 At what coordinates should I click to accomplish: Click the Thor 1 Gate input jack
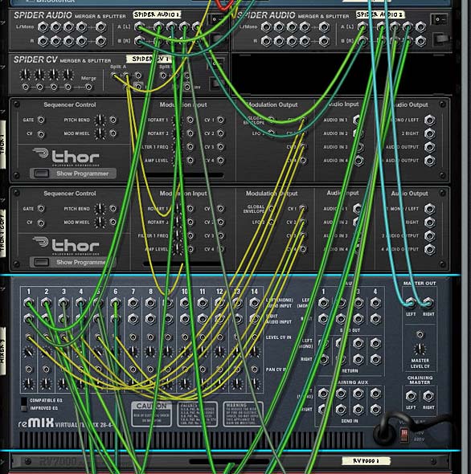click(x=41, y=120)
